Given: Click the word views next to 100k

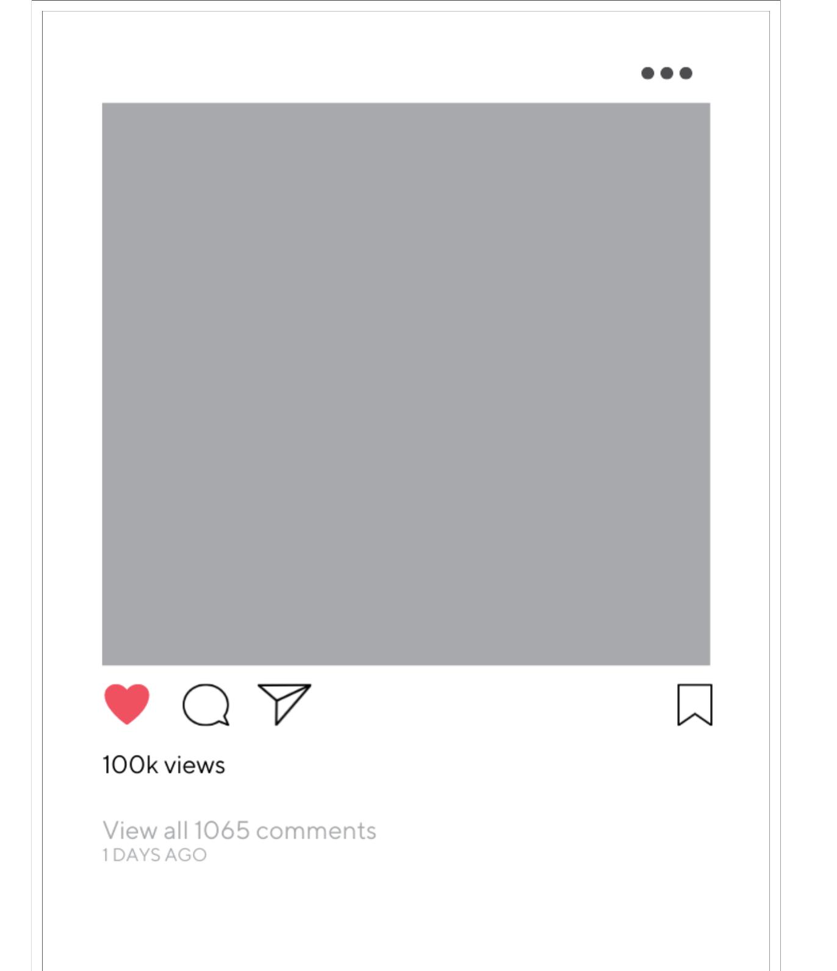Looking at the screenshot, I should pos(195,765).
